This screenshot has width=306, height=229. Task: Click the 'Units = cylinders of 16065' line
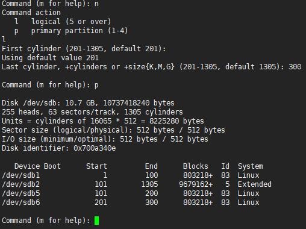pos(103,121)
